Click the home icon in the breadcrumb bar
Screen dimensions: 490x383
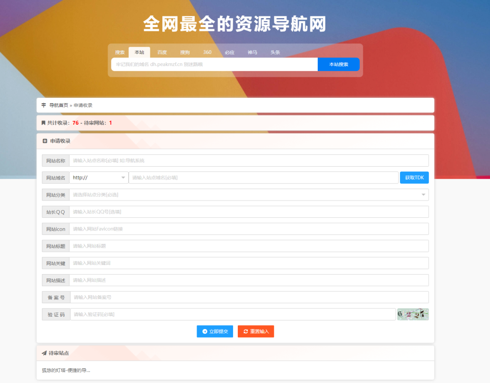44,105
